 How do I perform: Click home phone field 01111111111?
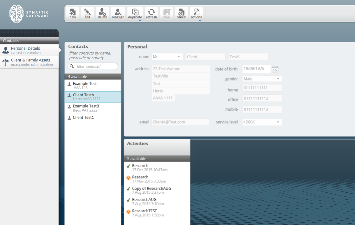click(262, 88)
